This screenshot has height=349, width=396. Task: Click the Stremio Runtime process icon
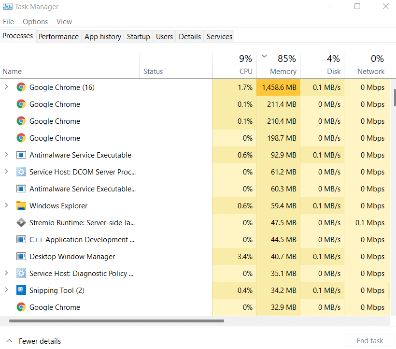click(x=21, y=223)
